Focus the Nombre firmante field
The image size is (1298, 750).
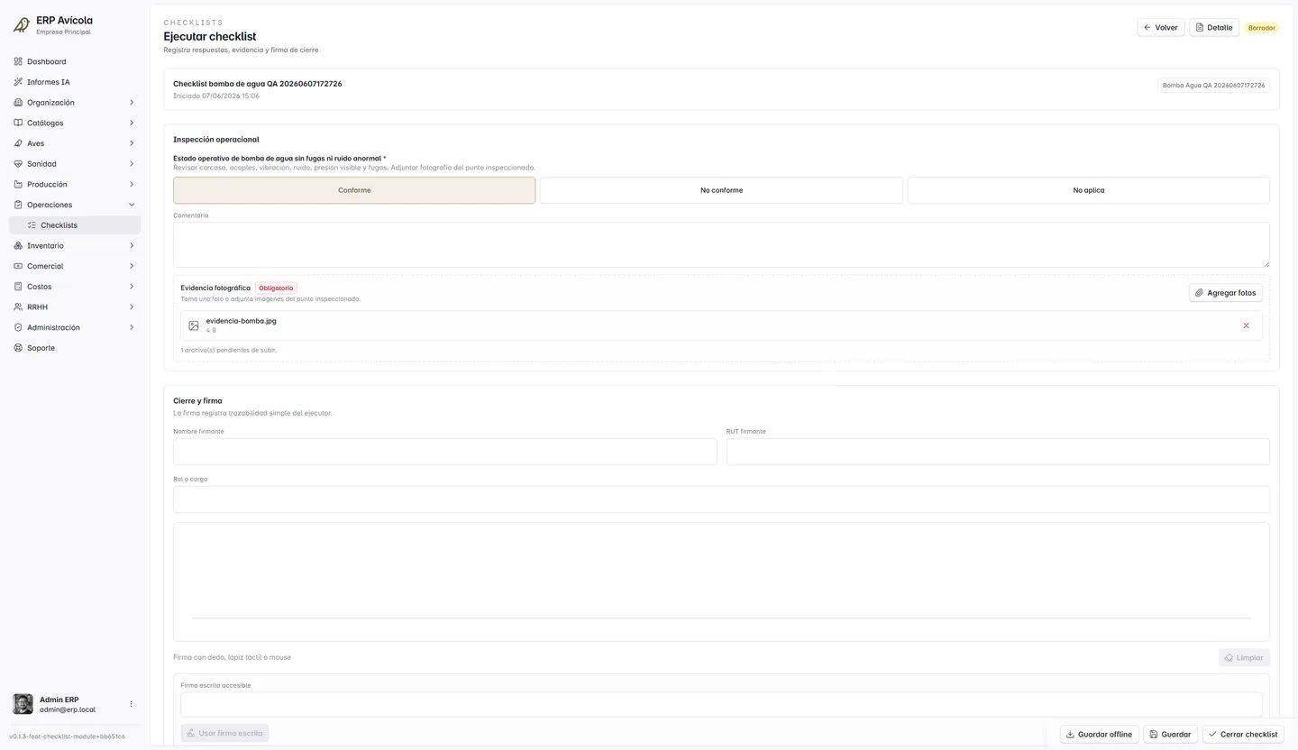(444, 452)
